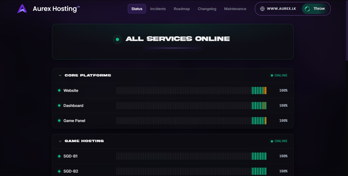The image size is (348, 176).
Task: Click the Game Panel service name
Action: tap(74, 121)
